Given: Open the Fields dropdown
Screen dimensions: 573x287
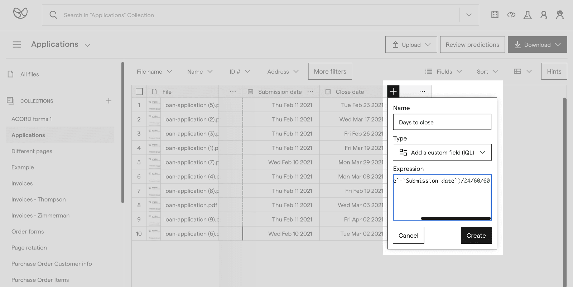Looking at the screenshot, I should tap(443, 71).
